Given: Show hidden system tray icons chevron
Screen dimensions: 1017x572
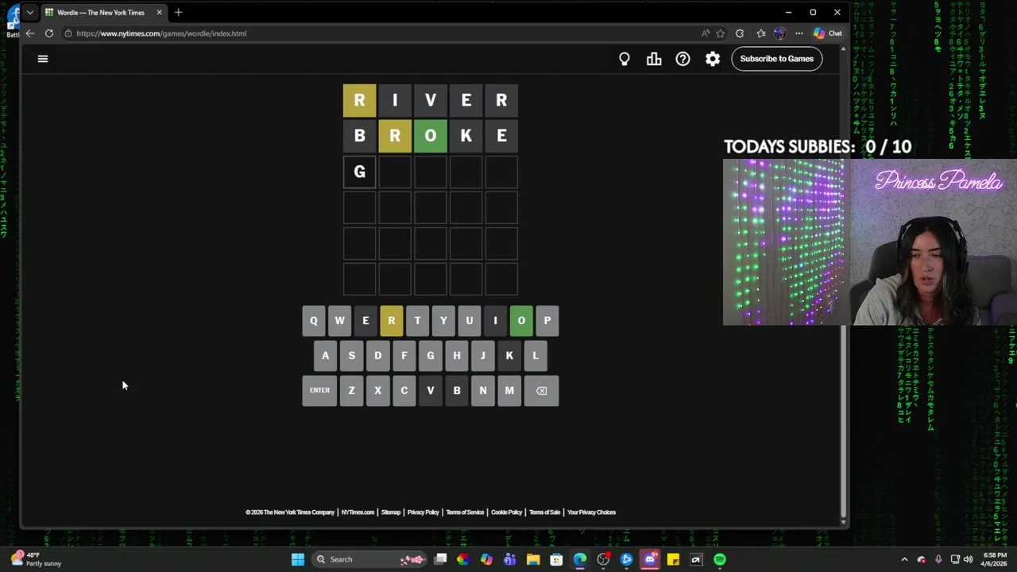Looking at the screenshot, I should 904,559.
